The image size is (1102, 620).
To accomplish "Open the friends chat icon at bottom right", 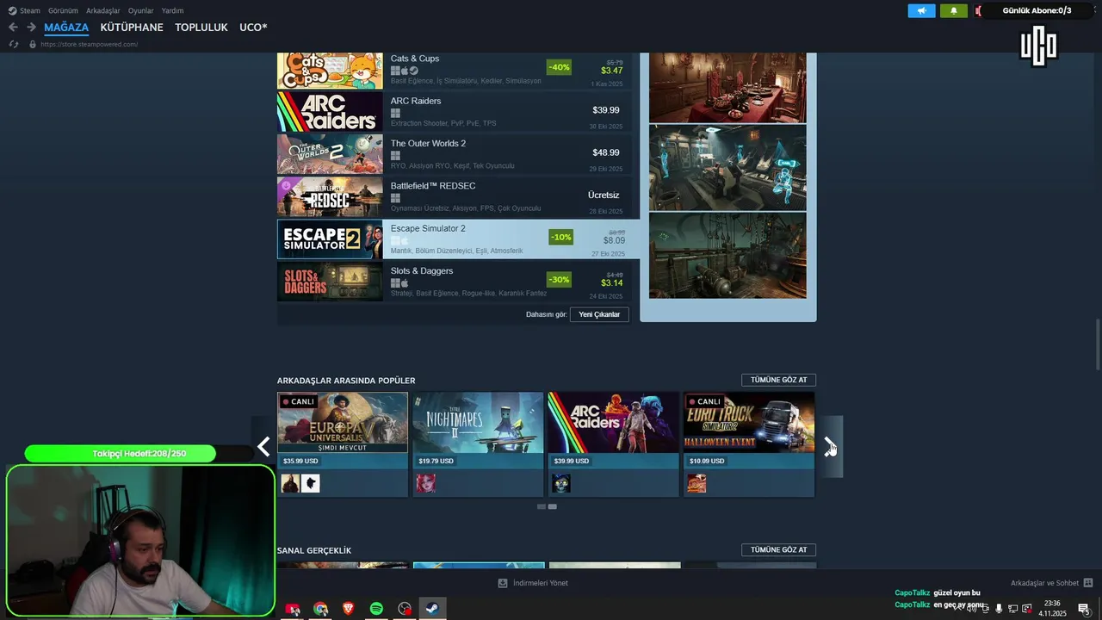I will tap(1088, 583).
